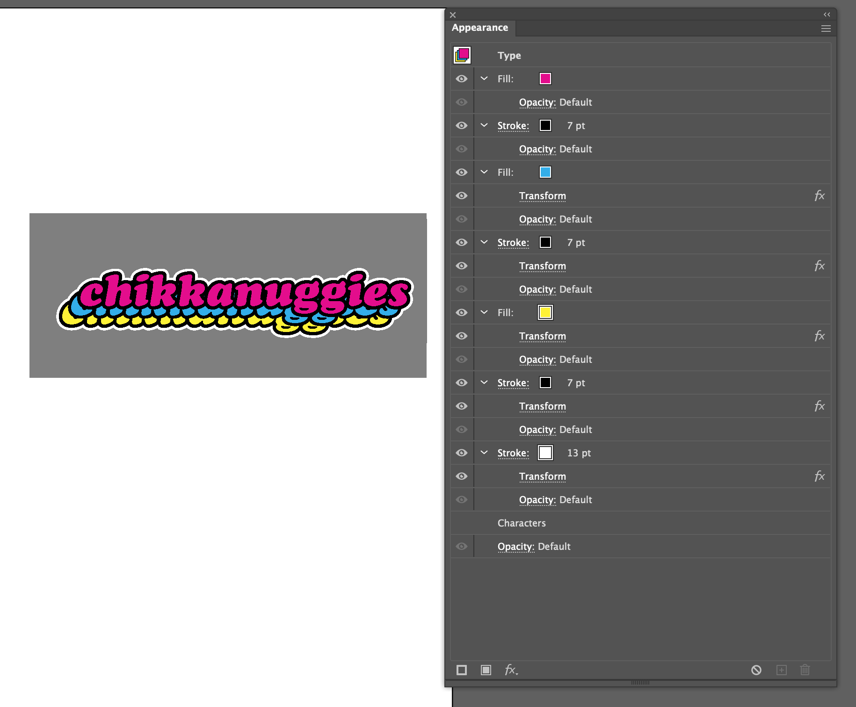
Task: Select the Appearance panel tab
Action: tap(479, 28)
